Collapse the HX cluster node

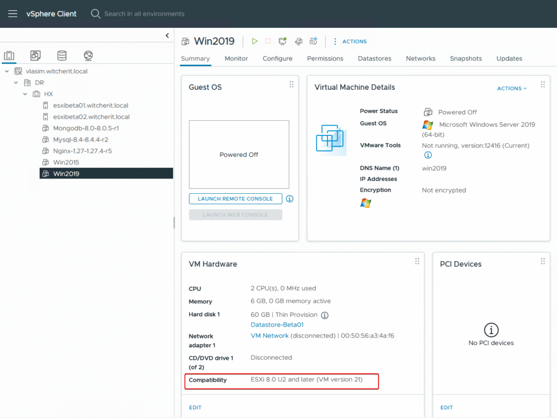pyautogui.click(x=25, y=94)
